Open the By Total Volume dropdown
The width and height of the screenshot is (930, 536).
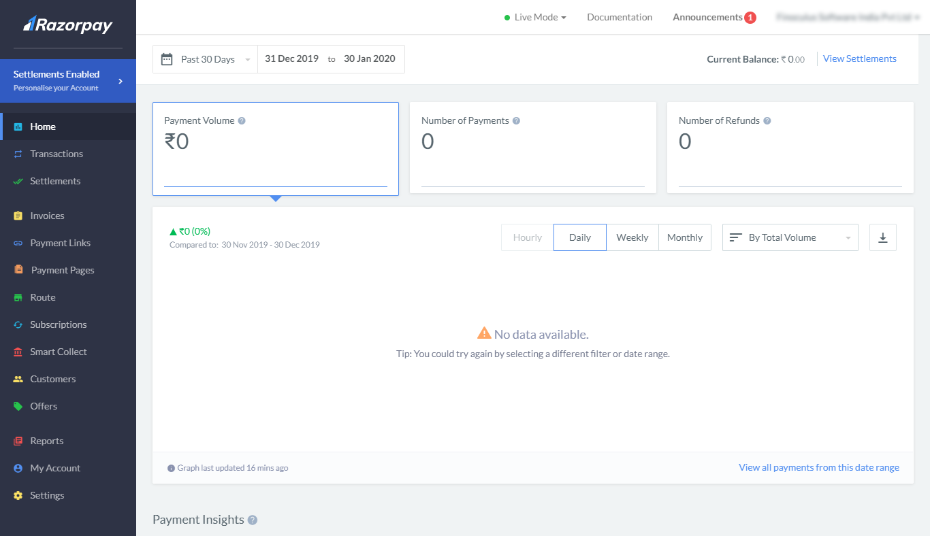[x=790, y=237]
